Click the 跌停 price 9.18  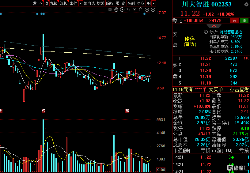[245, 128]
